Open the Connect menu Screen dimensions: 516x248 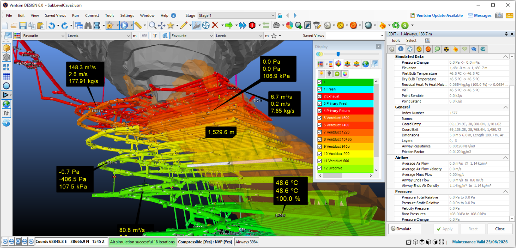pos(92,15)
